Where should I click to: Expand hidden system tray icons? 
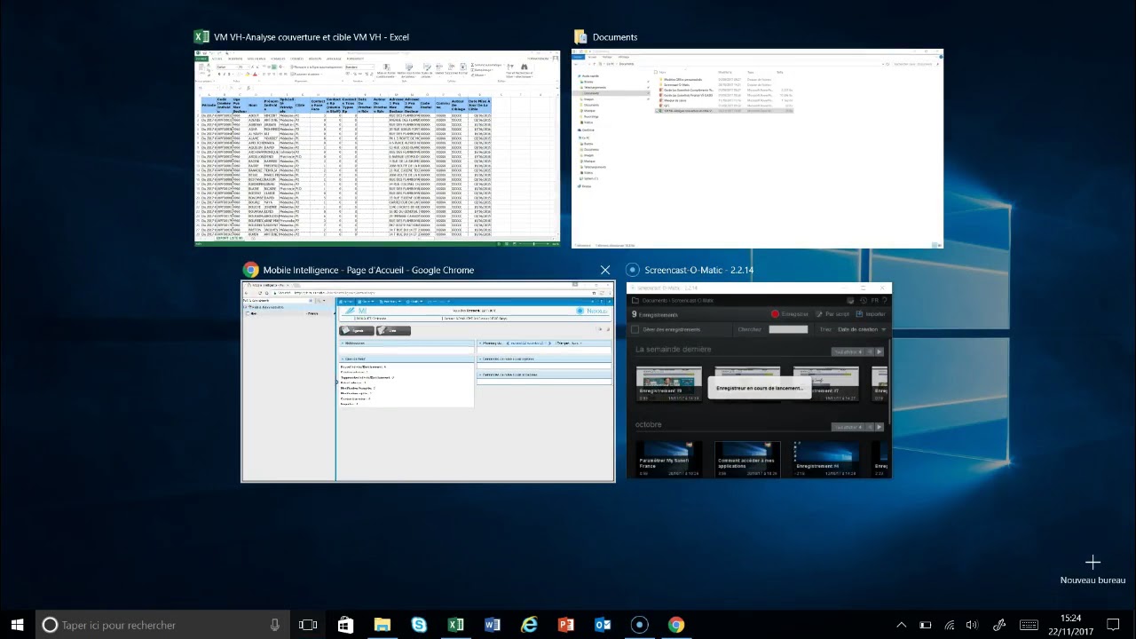901,625
